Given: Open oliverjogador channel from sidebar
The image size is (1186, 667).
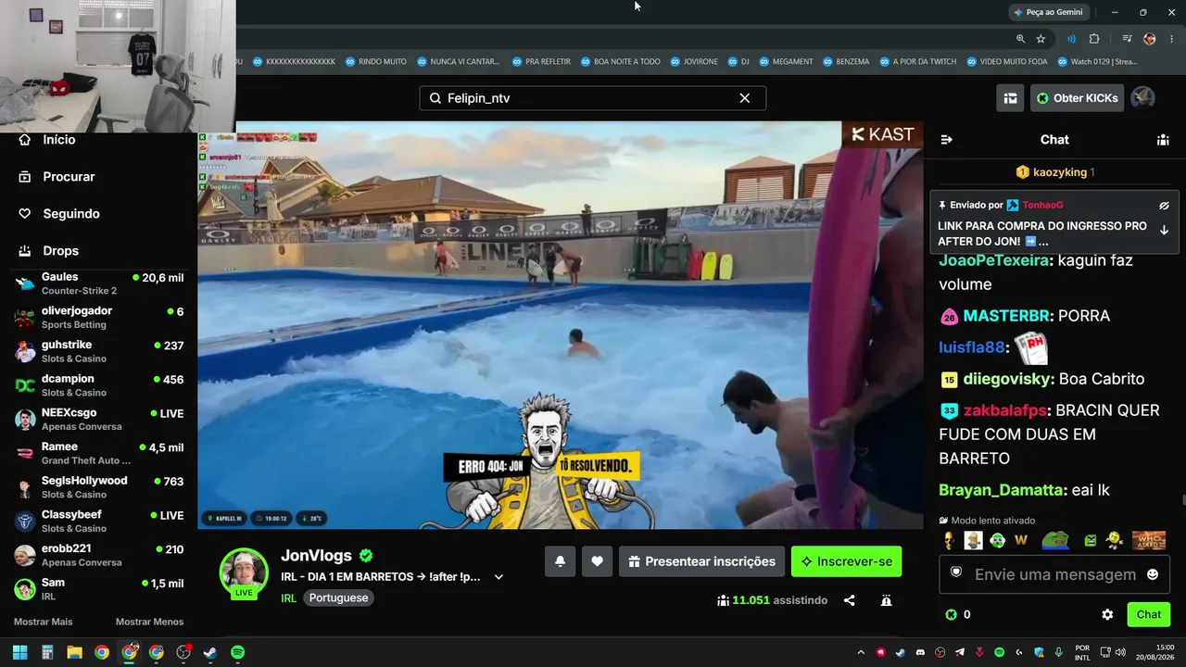Looking at the screenshot, I should pos(99,318).
